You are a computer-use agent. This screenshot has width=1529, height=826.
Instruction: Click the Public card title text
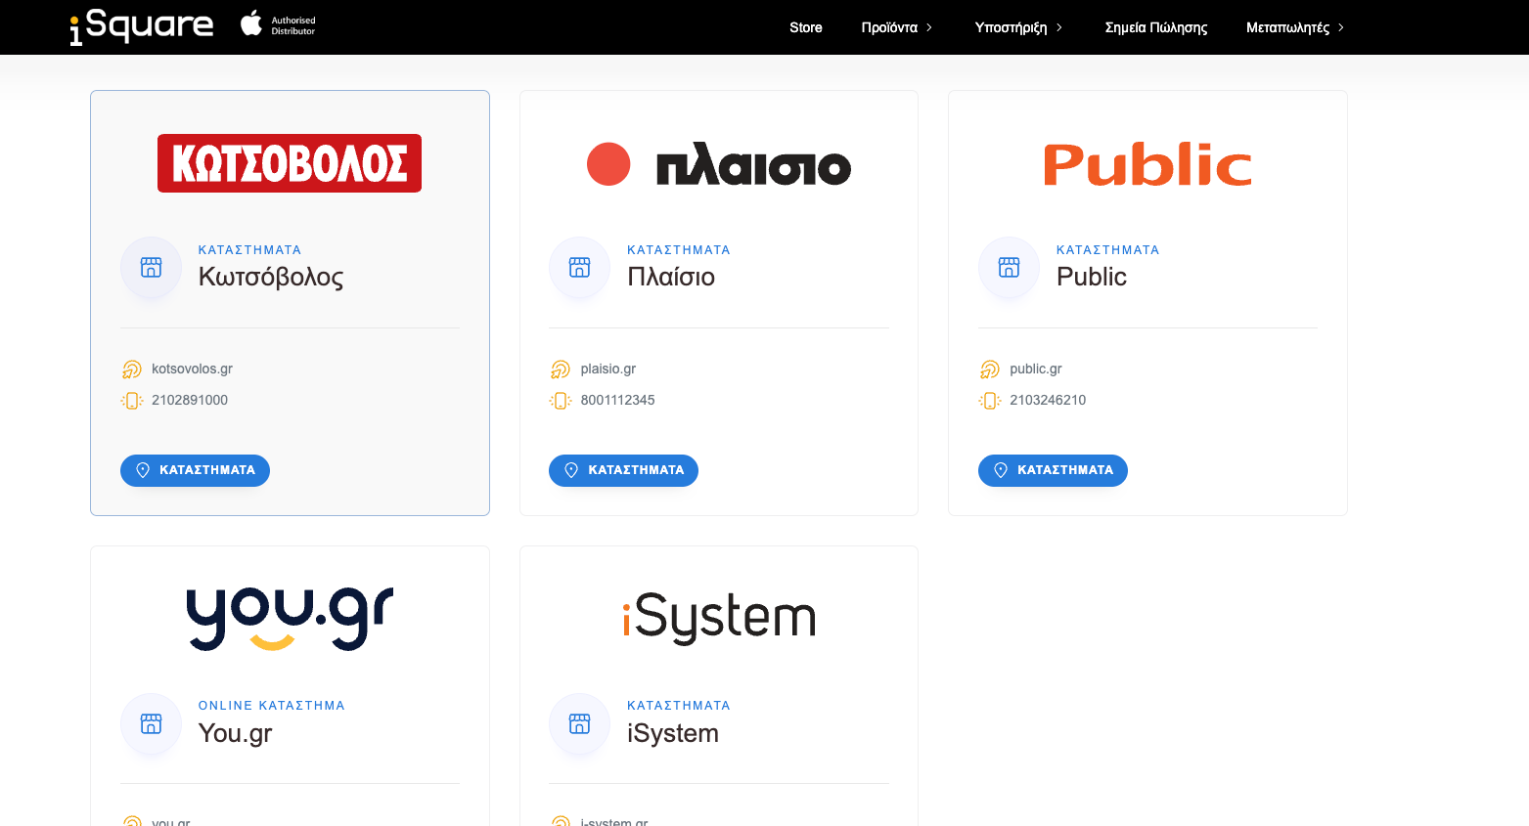tap(1092, 277)
